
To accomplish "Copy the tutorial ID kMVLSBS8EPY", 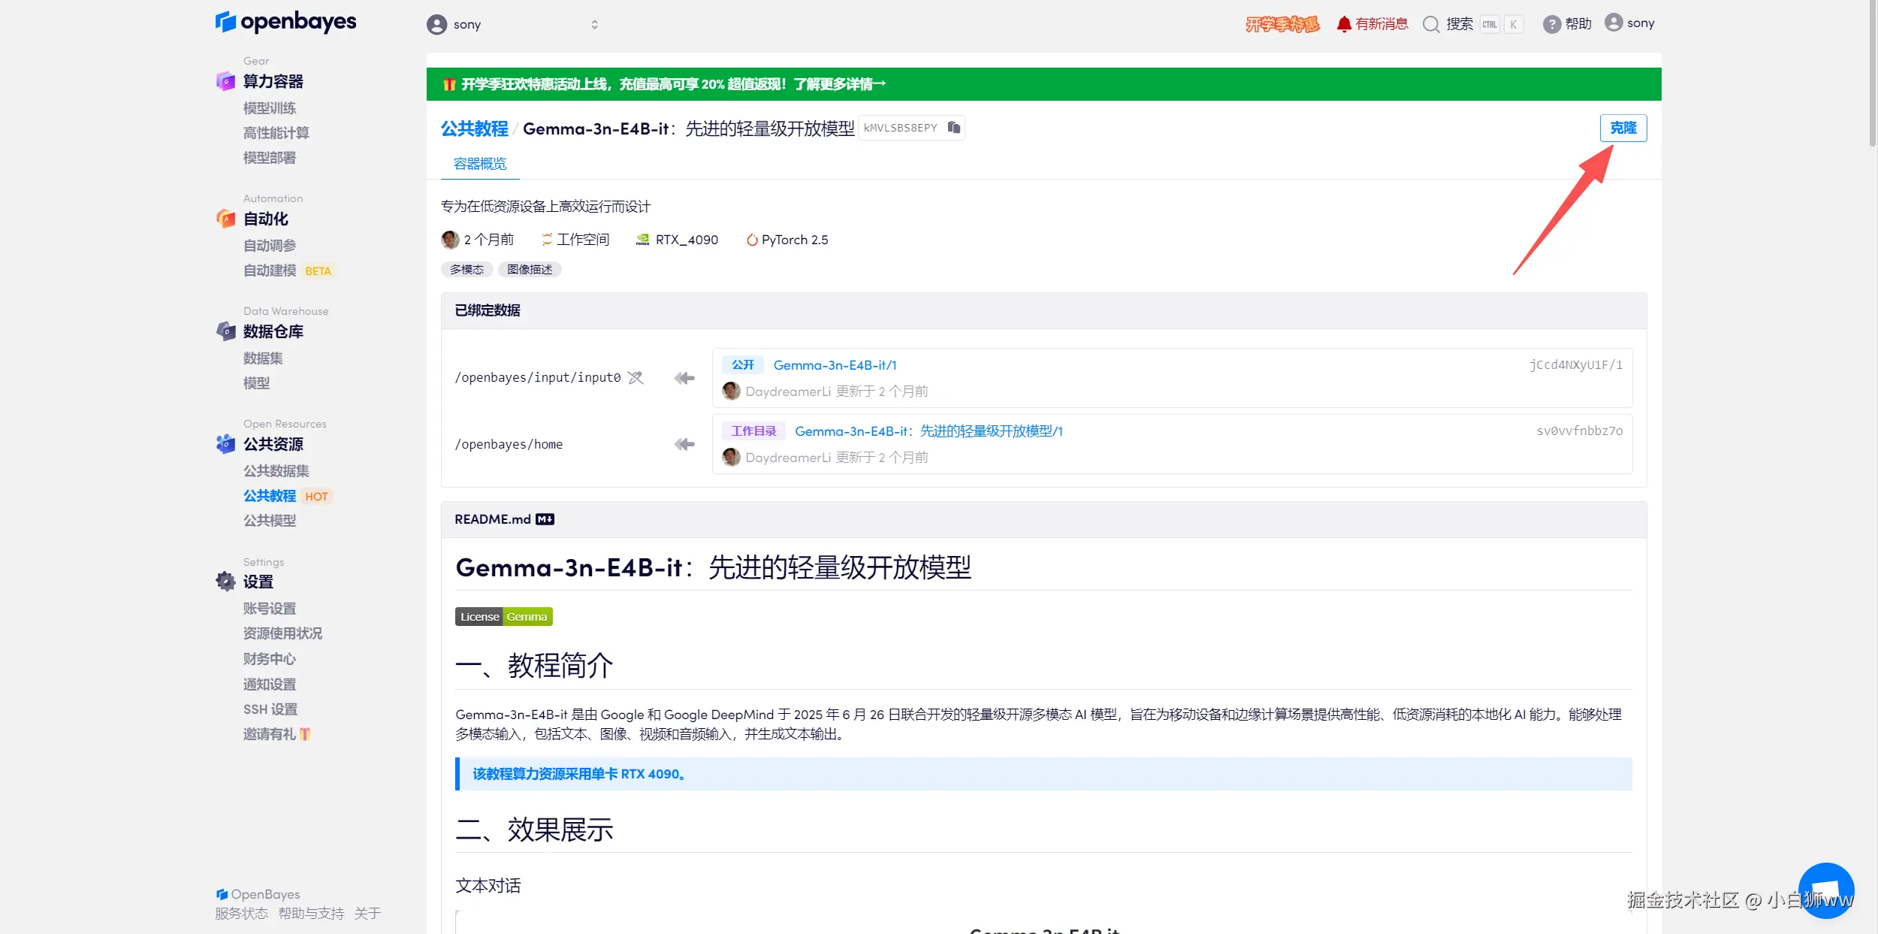I will pyautogui.click(x=953, y=128).
